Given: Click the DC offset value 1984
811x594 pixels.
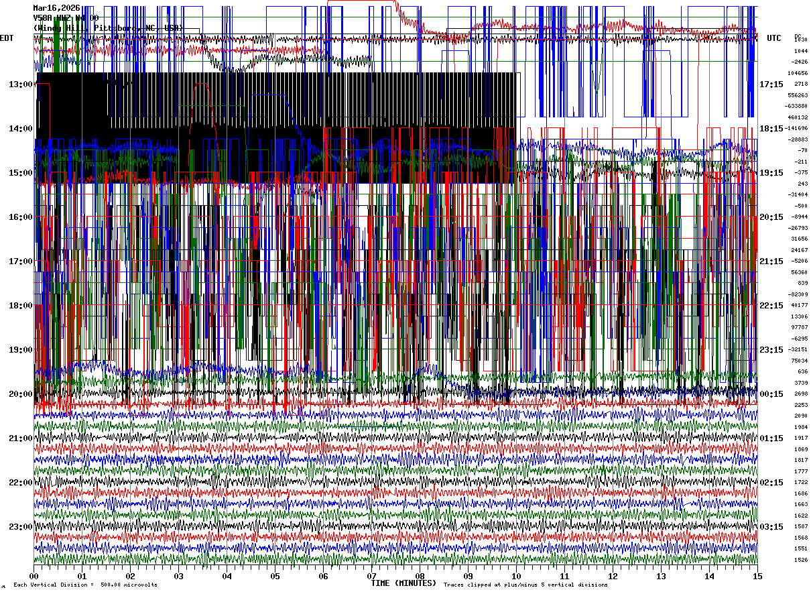Looking at the screenshot, I should (x=801, y=427).
